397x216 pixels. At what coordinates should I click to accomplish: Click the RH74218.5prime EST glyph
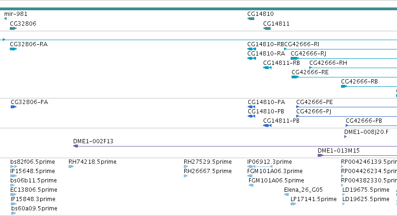click(71, 167)
